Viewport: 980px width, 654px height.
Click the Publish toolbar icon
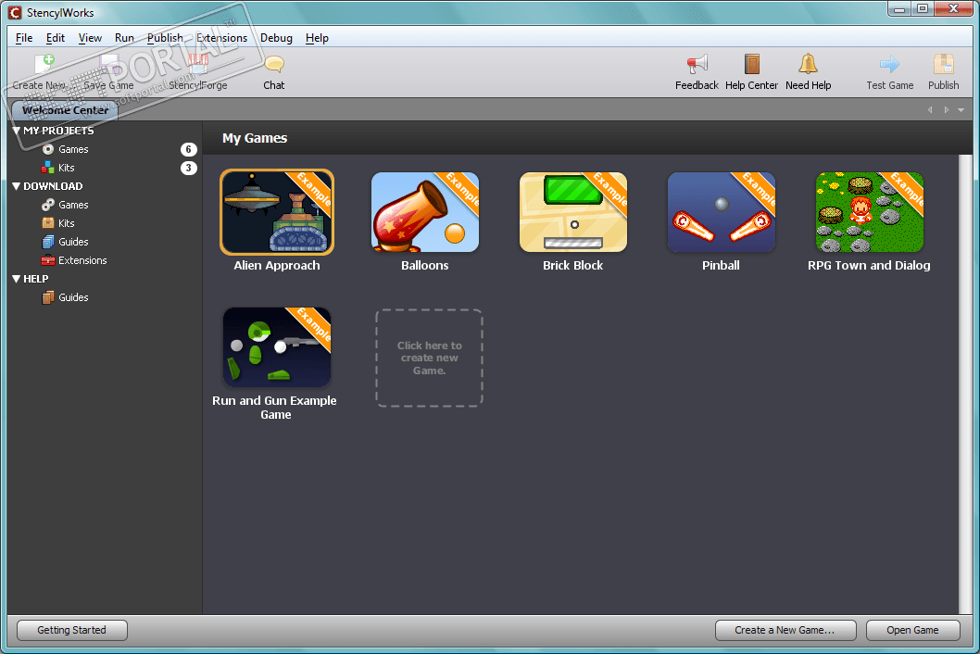(x=943, y=65)
